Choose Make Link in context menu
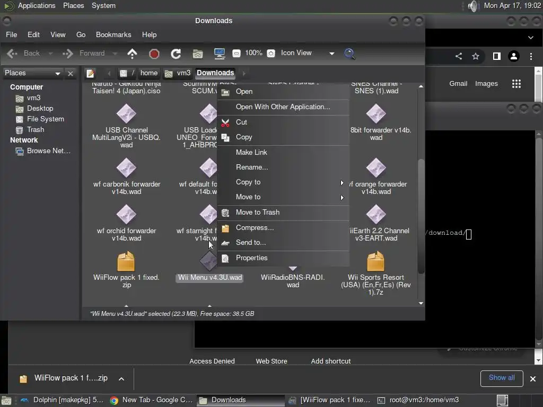Viewport: 543px width, 407px height. pos(283,152)
